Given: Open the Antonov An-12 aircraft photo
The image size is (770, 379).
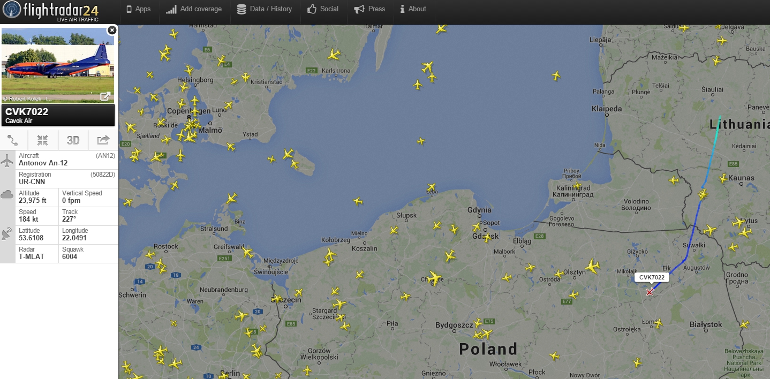Looking at the screenshot, I should tap(58, 65).
